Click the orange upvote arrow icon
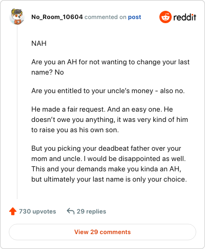The image size is (205, 249). click(x=13, y=211)
